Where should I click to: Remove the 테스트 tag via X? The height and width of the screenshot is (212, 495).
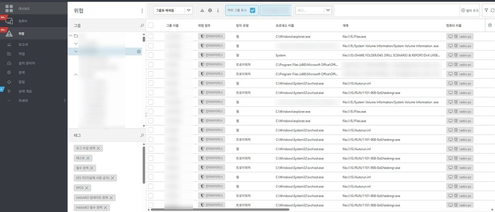point(88,158)
